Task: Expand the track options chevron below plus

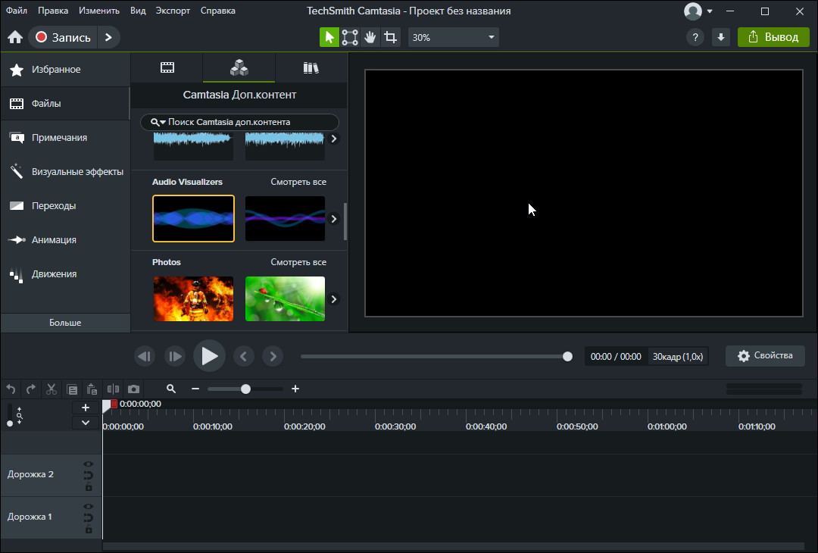Action: pos(86,423)
